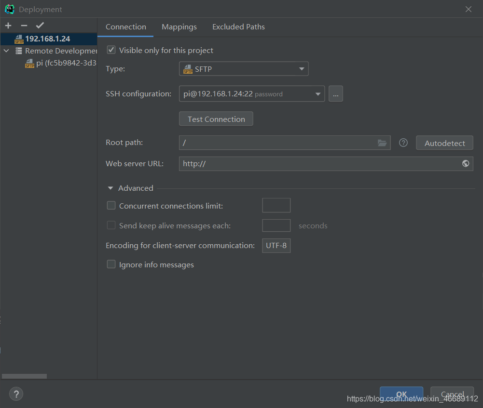Screen dimensions: 483x408
Task: Browse root path with folder icon
Action: pyautogui.click(x=382, y=143)
